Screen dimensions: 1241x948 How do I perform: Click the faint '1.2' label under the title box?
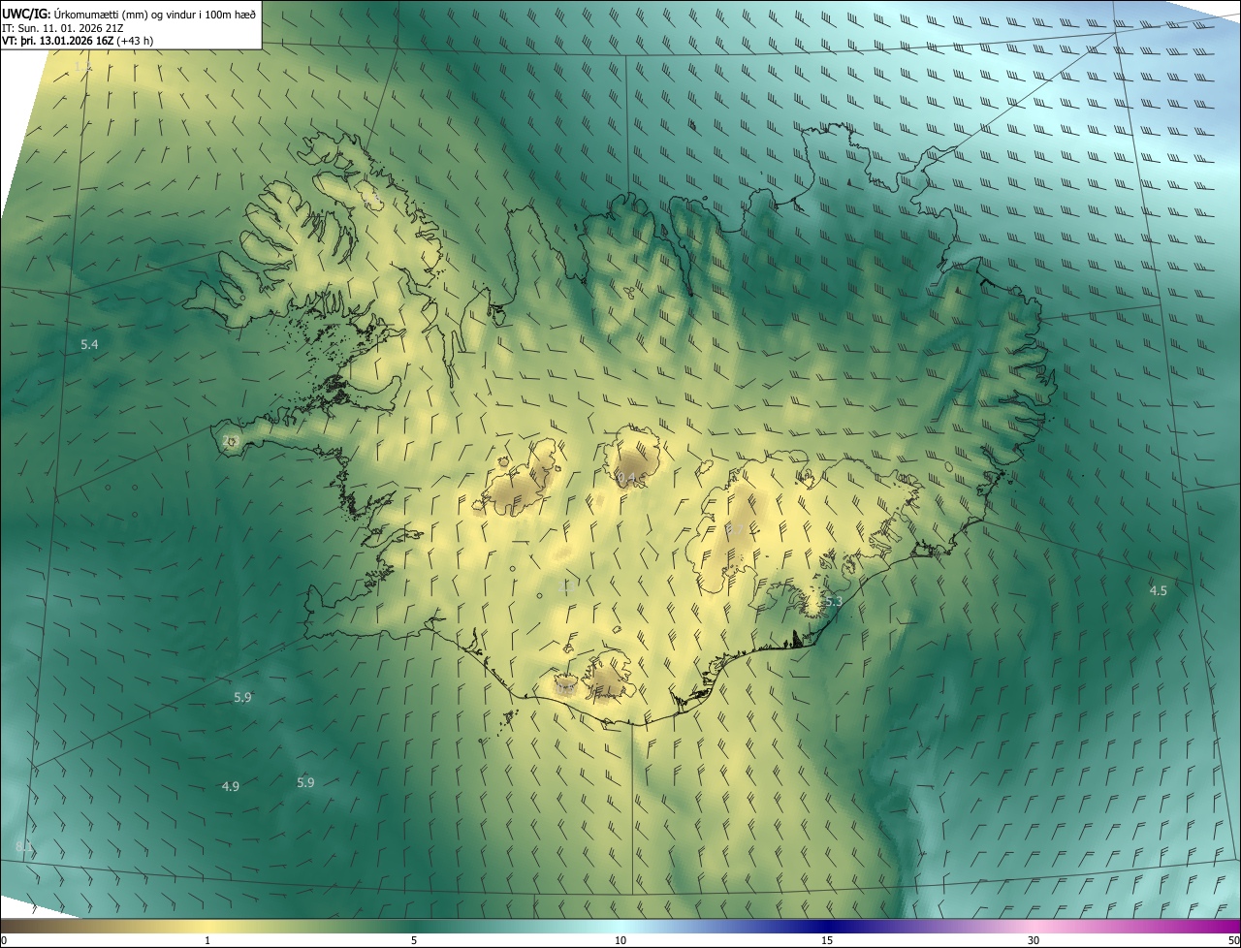(x=82, y=67)
